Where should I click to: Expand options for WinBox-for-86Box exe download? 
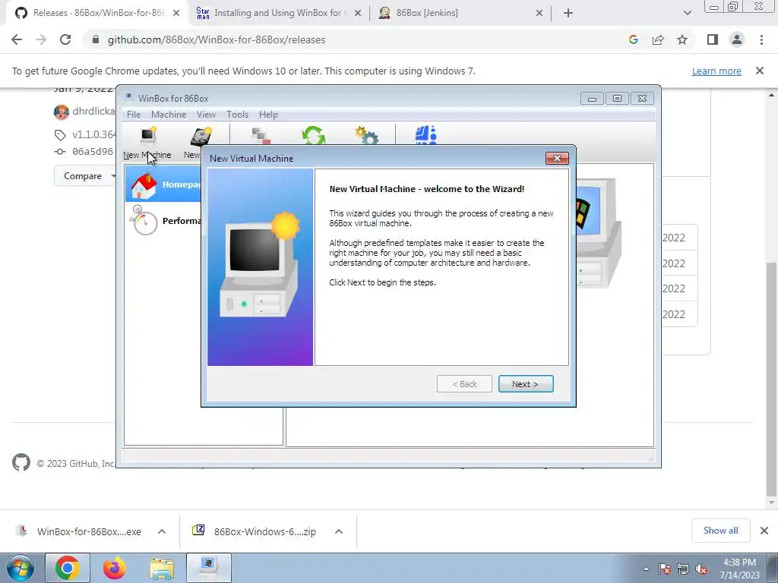(162, 531)
